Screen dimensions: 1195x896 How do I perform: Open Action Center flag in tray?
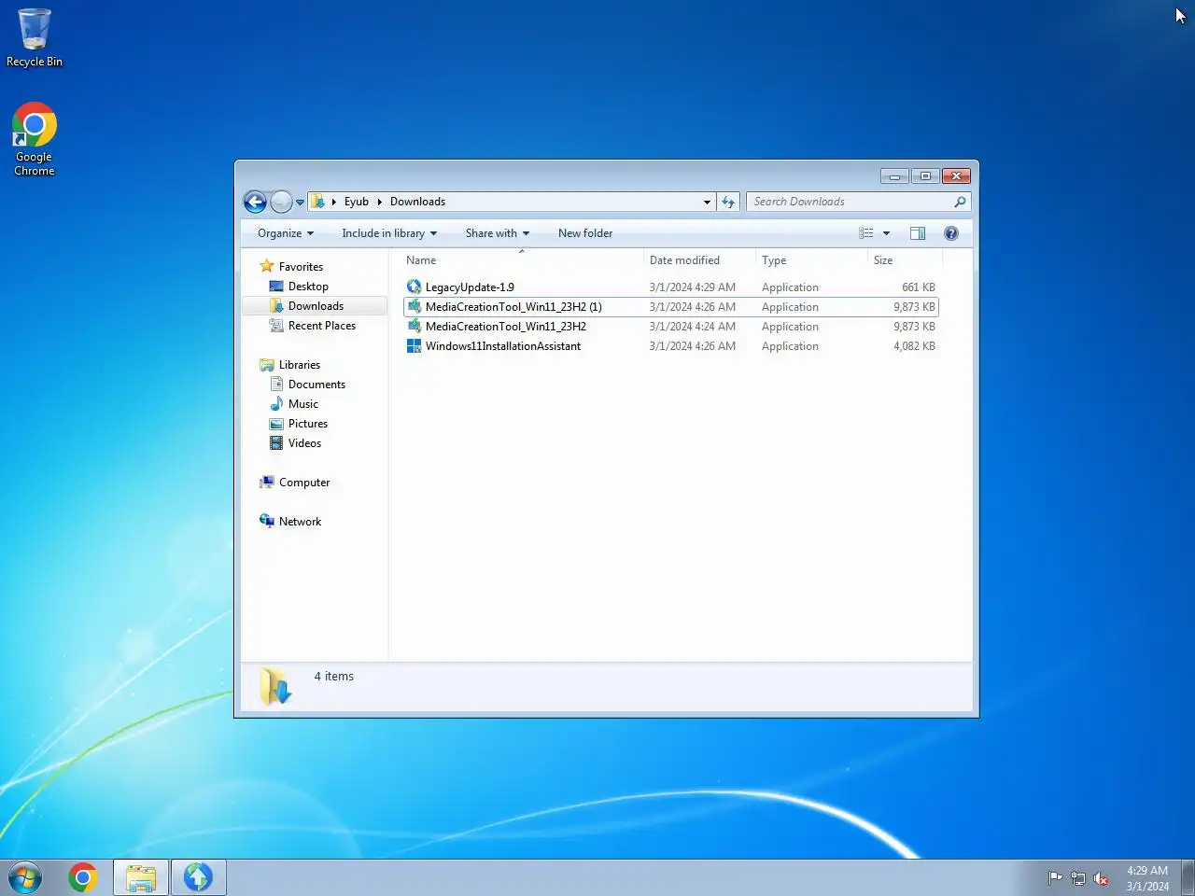[x=1055, y=878]
